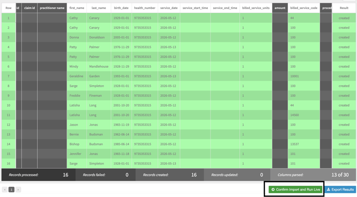Screen dimensions: 357x197
Task: Click the first_name column header
Action: (77, 8)
